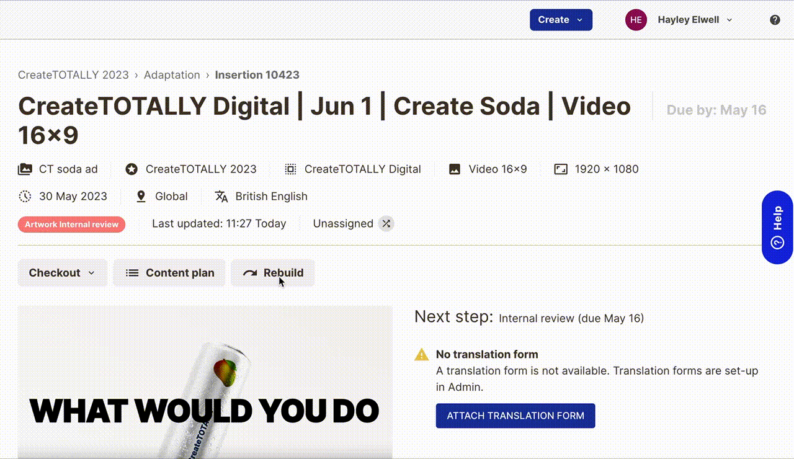
Task: Open the Checkout dropdown
Action: pos(63,273)
